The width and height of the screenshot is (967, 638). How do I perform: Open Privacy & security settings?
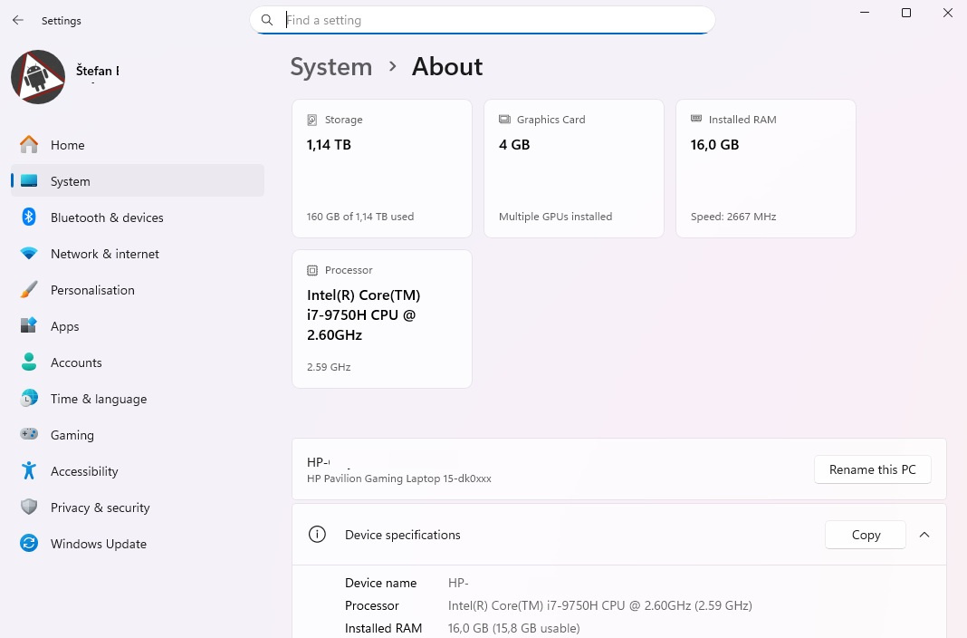click(138, 507)
